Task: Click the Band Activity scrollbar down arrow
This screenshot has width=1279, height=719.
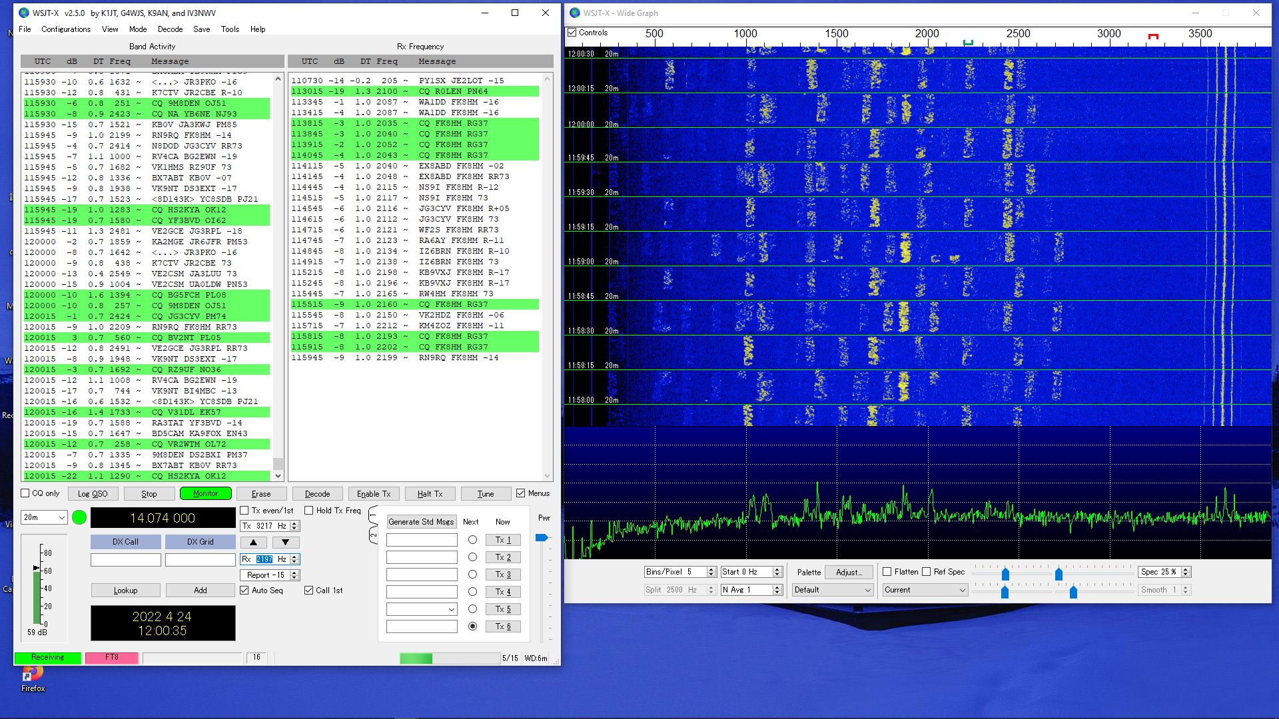Action: coord(278,476)
